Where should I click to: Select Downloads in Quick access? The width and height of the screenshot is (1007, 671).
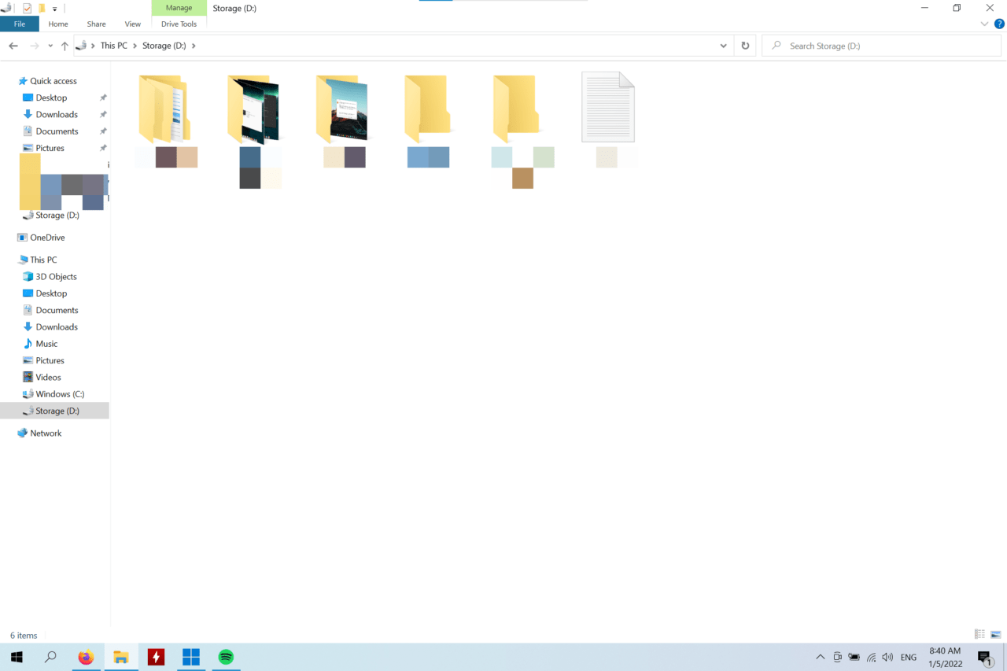click(55, 114)
